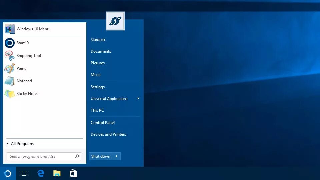
Task: Open Task View from the taskbar
Action: pyautogui.click(x=24, y=173)
